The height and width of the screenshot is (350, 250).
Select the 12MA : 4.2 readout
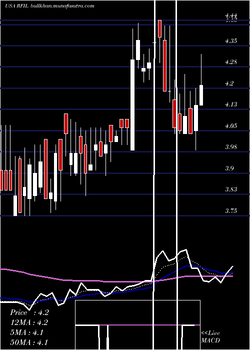[29, 322]
